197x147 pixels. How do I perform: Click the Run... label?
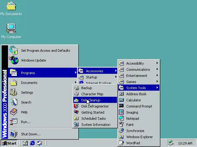coord(26,122)
